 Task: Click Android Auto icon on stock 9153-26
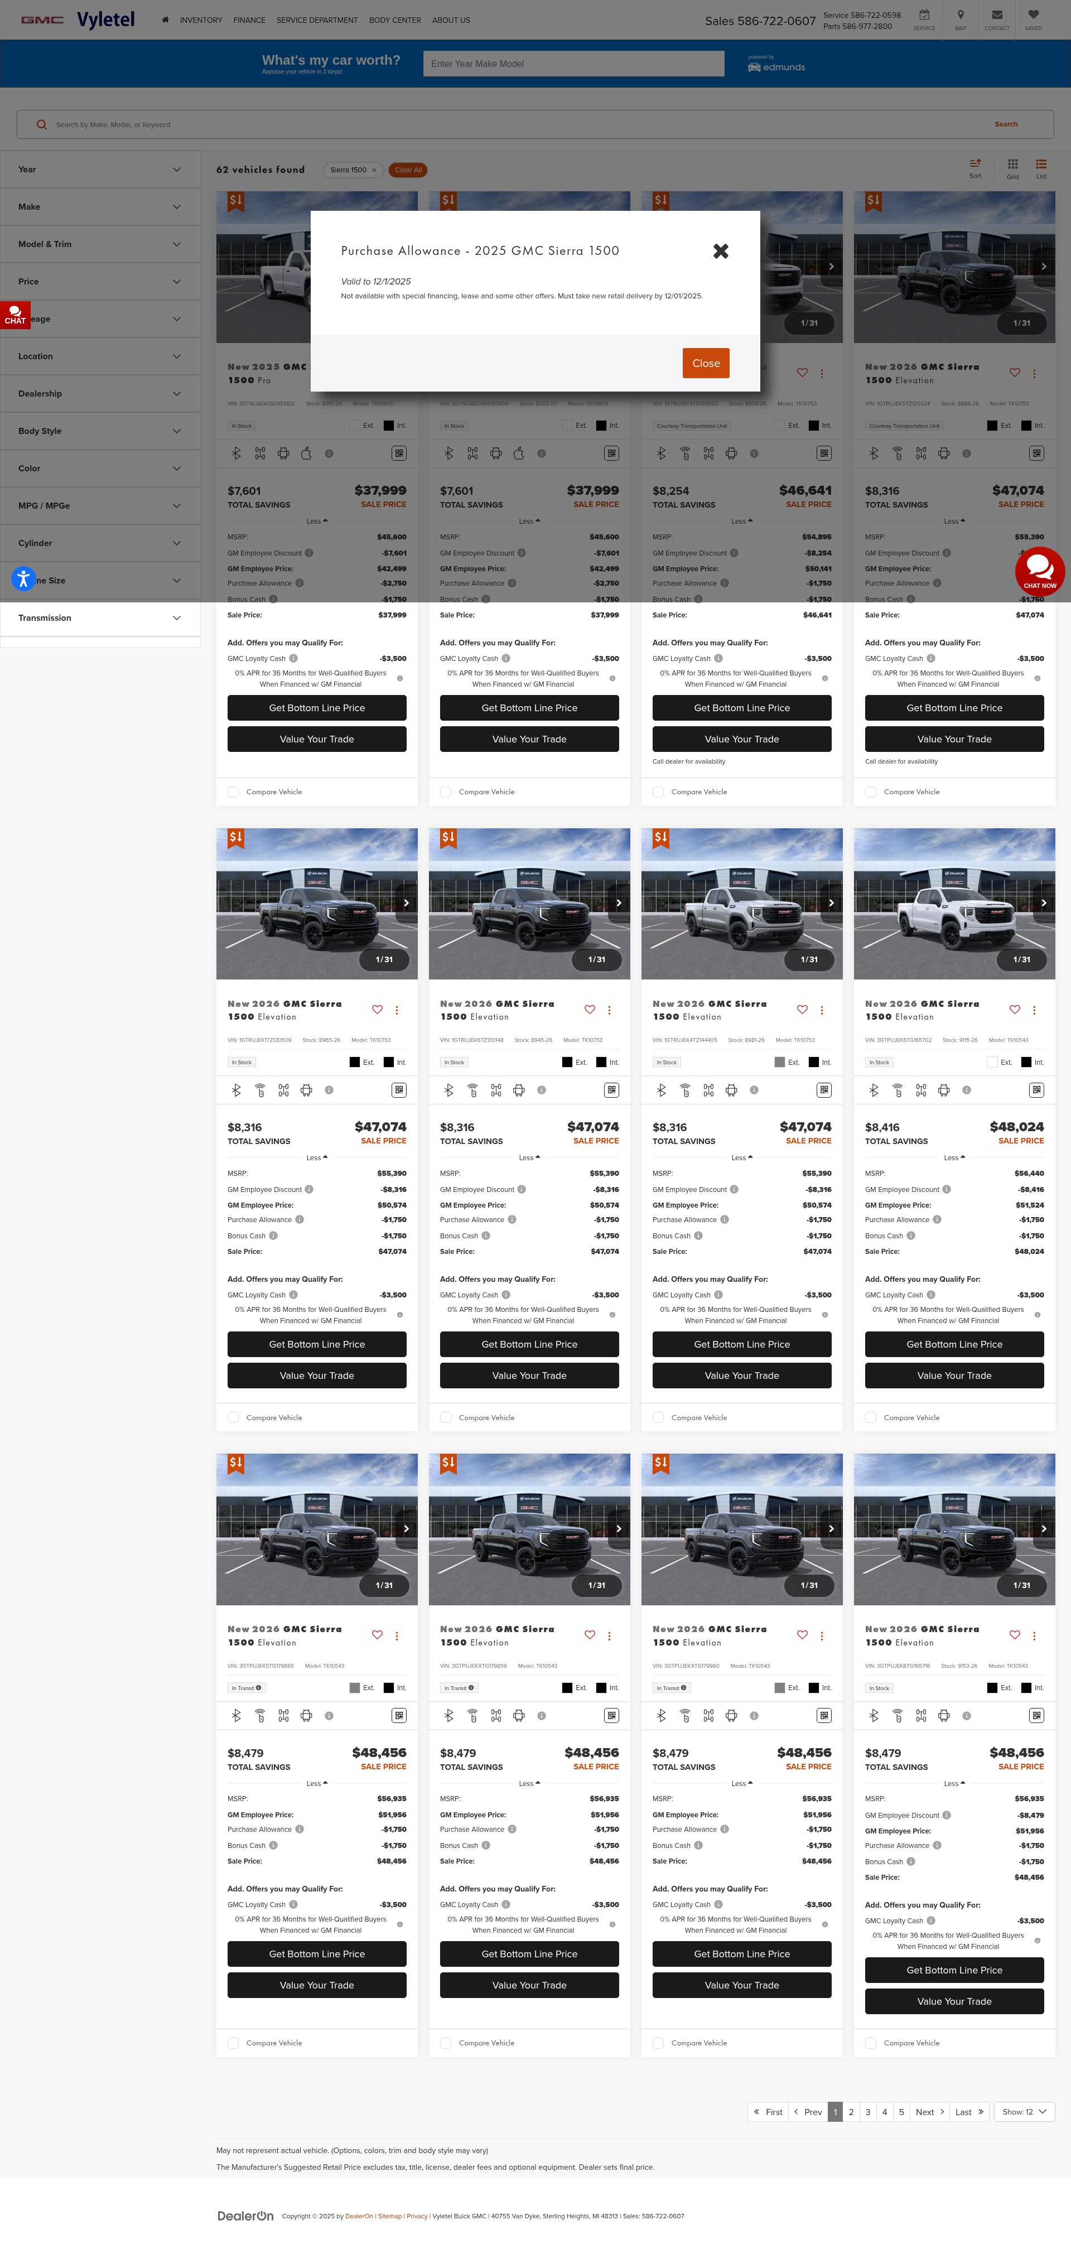(x=944, y=1715)
